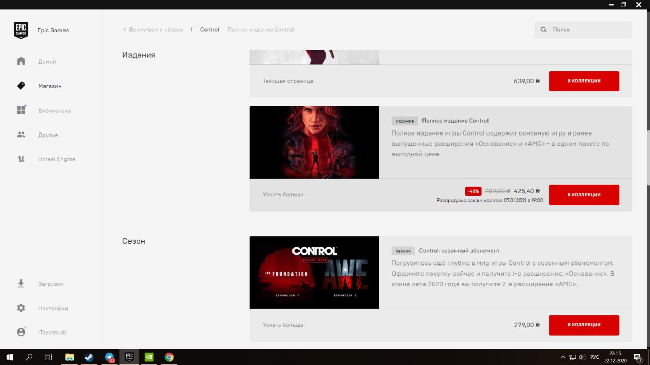Open File Explorer from the taskbar

coord(70,357)
